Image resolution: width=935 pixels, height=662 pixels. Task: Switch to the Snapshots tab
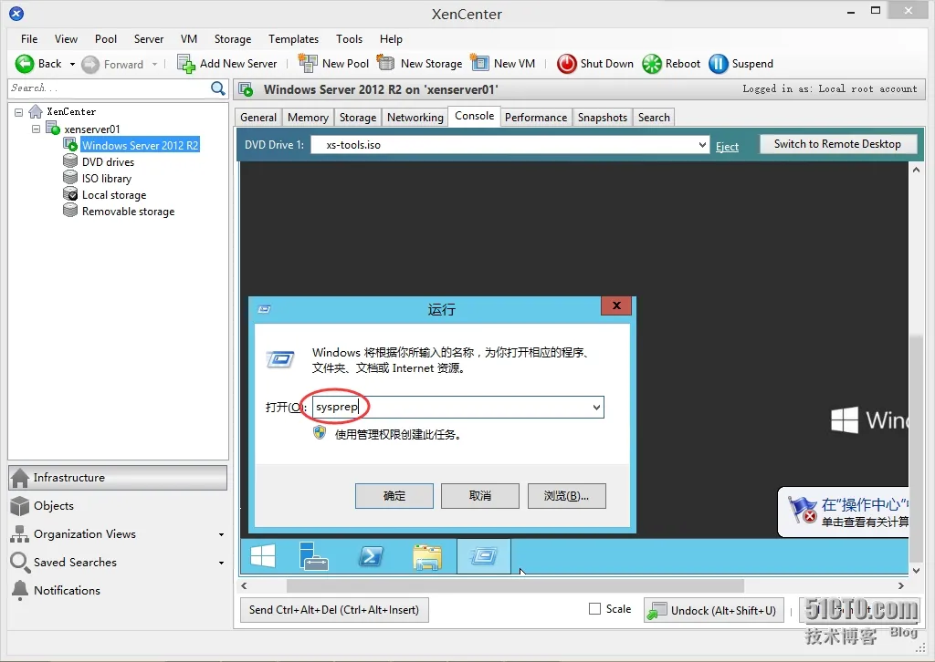pyautogui.click(x=603, y=118)
